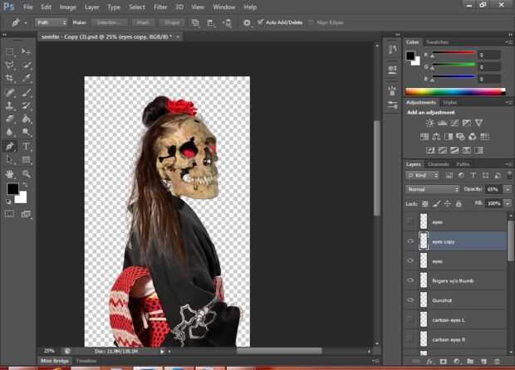Select the fingers w/o thumb layer
Image resolution: width=515 pixels, height=370 pixels.
point(453,280)
